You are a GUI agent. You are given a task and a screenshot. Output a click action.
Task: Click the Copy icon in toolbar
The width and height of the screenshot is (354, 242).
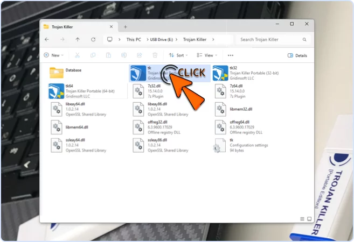(x=93, y=55)
